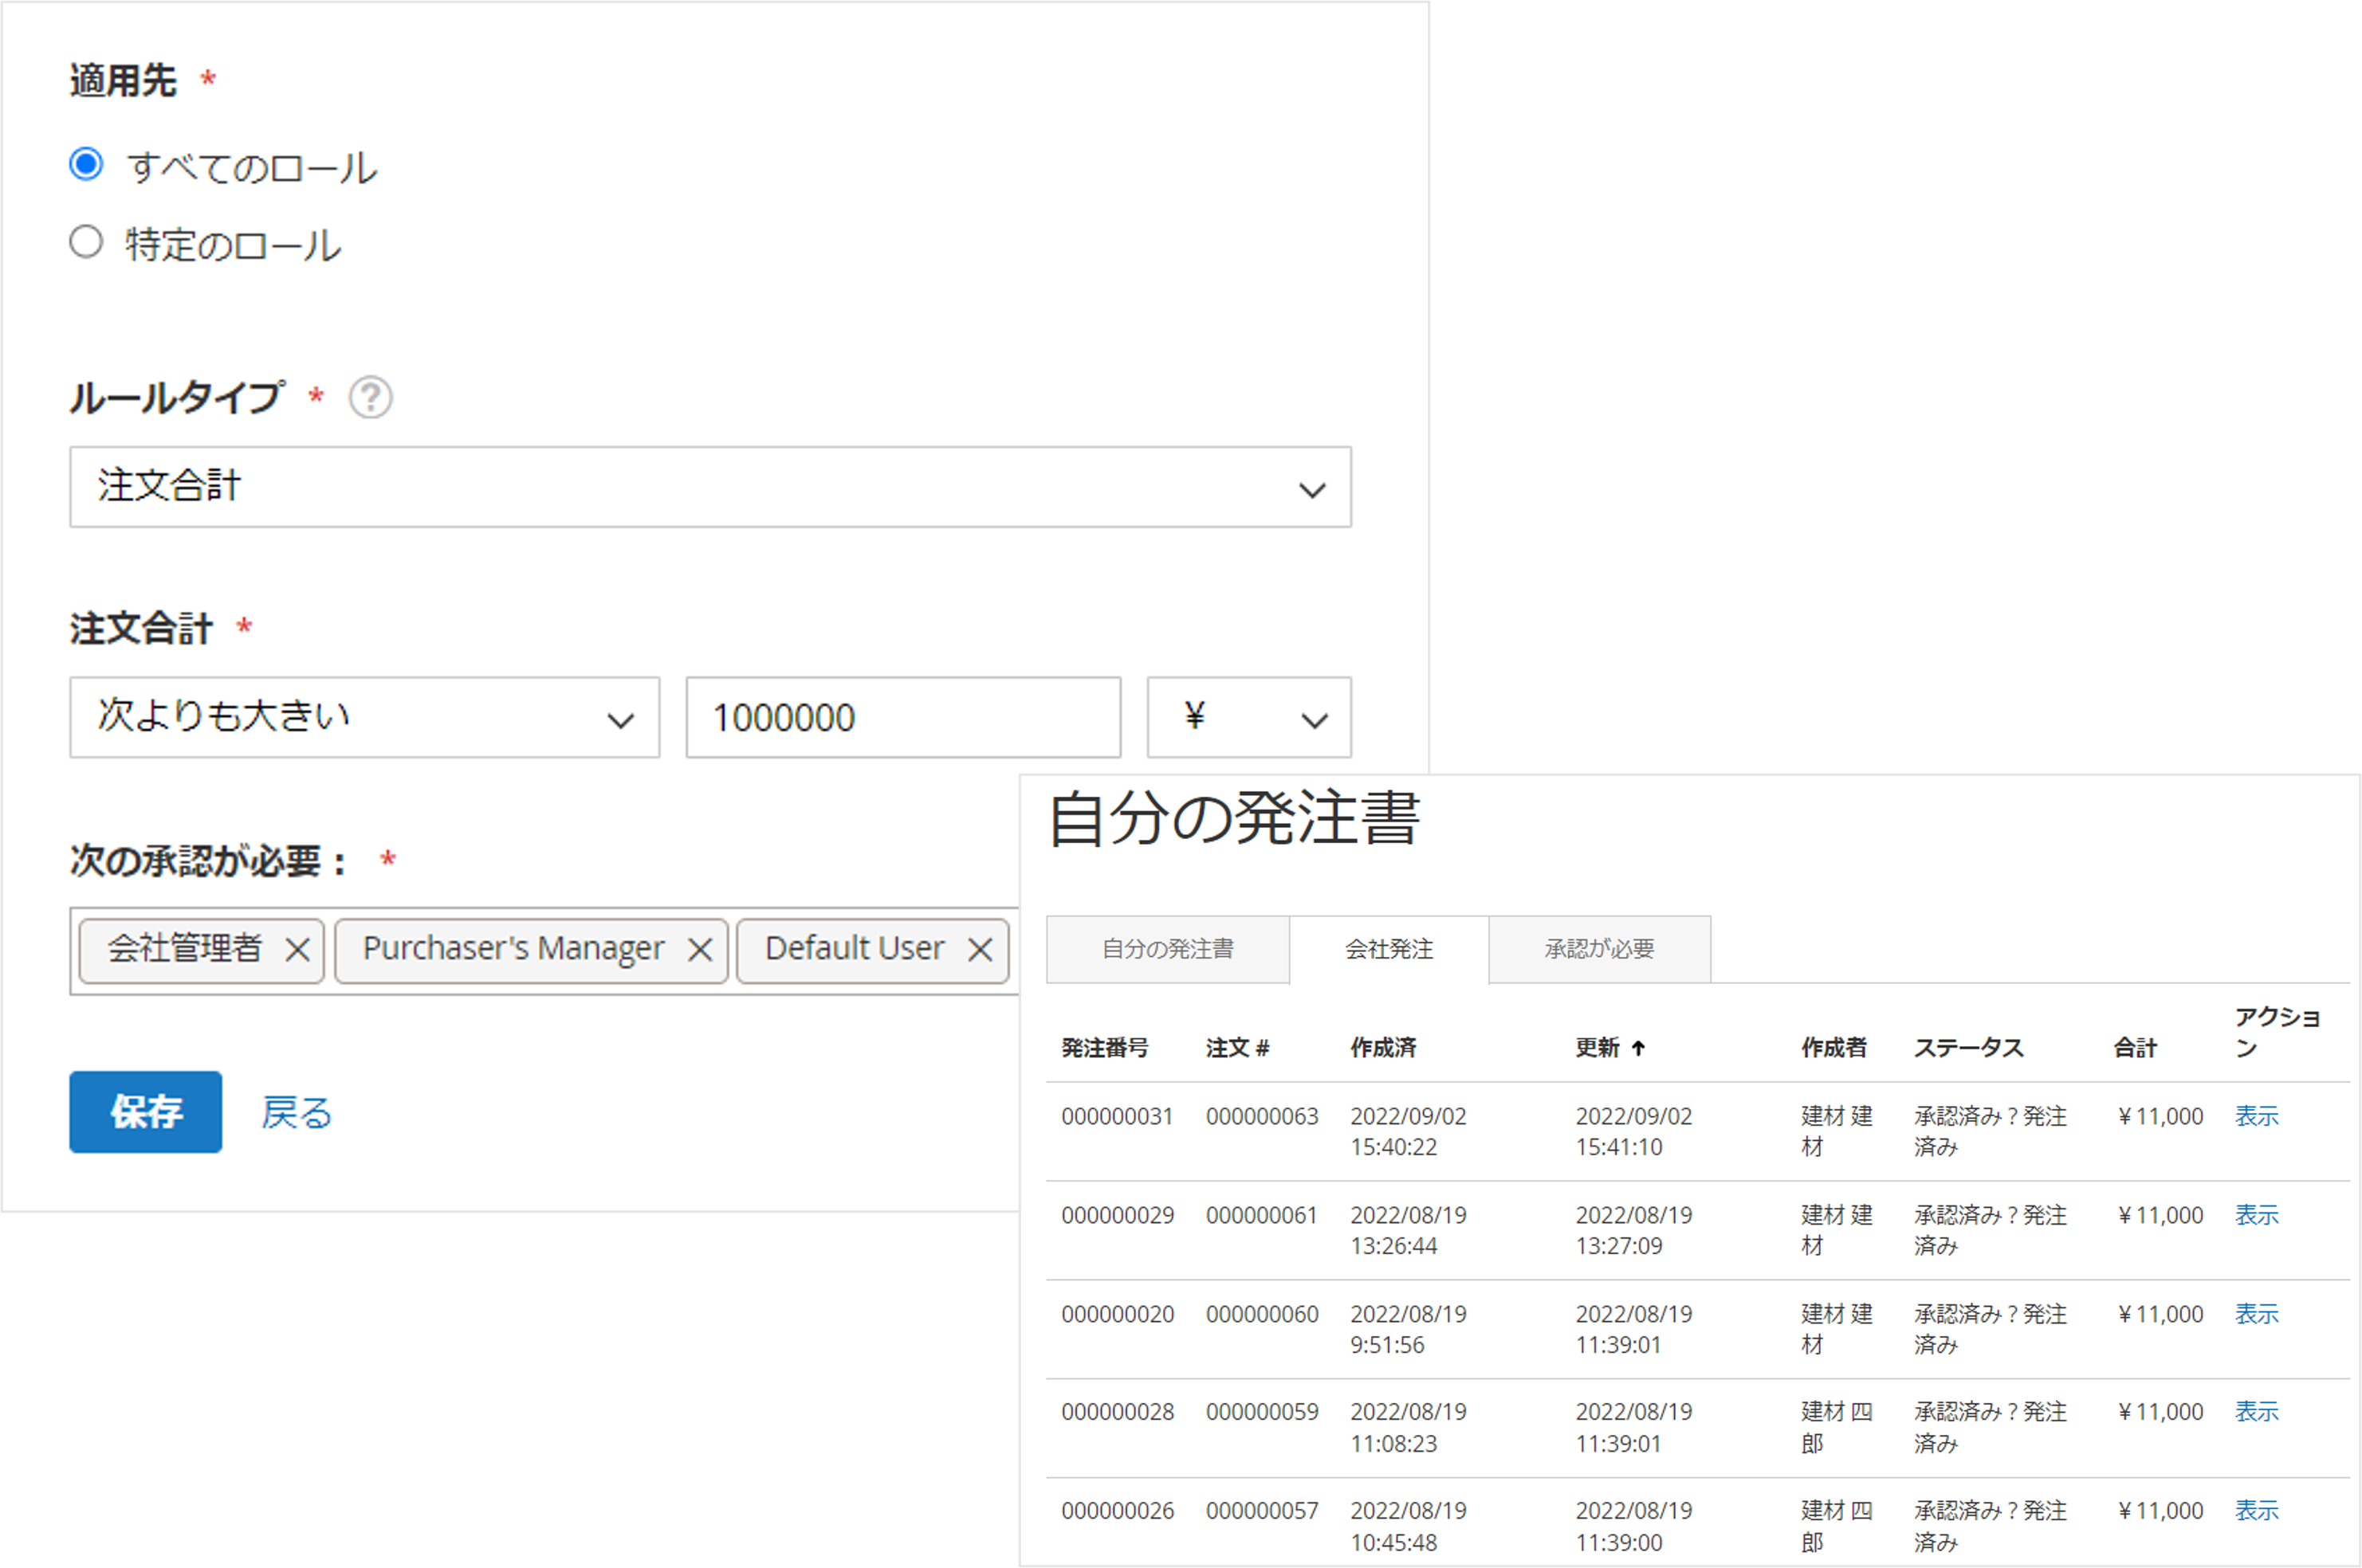This screenshot has height=1568, width=2362.
Task: Click 表示 for purchase order 000000031
Action: coord(2256,1116)
